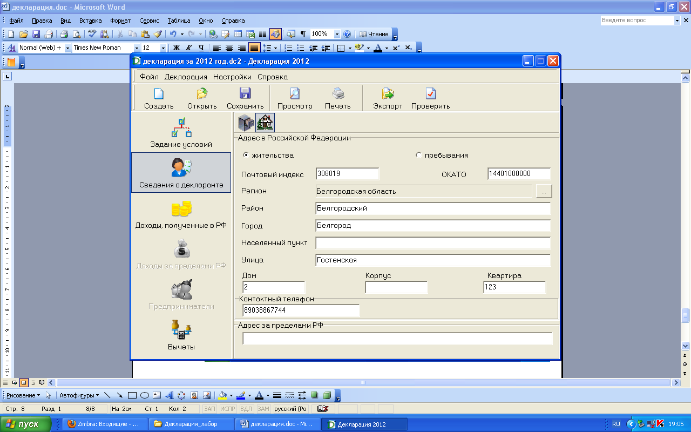The image size is (691, 432).
Task: Switch to декларация.doc Word taskbar button
Action: click(x=277, y=424)
